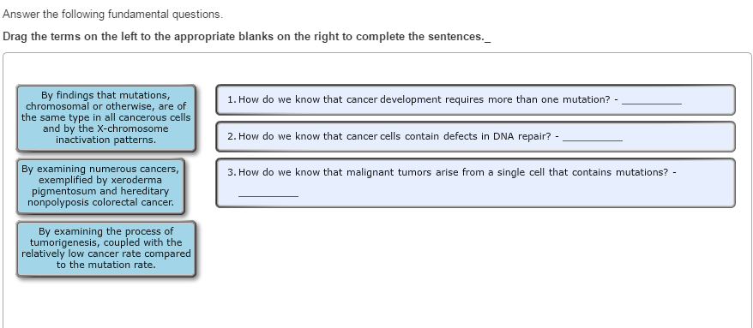Screen dimensions: 753x328
Task: Select the 'process of tumorigenesis' term box
Action: 106,248
